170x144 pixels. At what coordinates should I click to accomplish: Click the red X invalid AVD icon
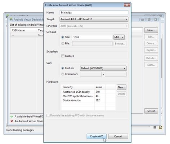pos(12,121)
